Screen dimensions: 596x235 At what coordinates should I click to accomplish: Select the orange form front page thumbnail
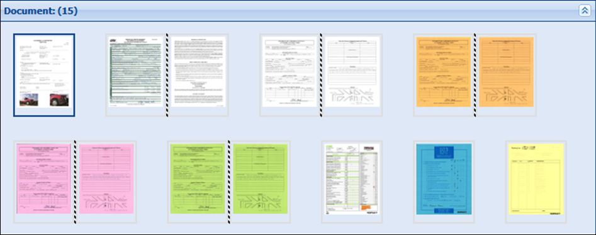[444, 72]
